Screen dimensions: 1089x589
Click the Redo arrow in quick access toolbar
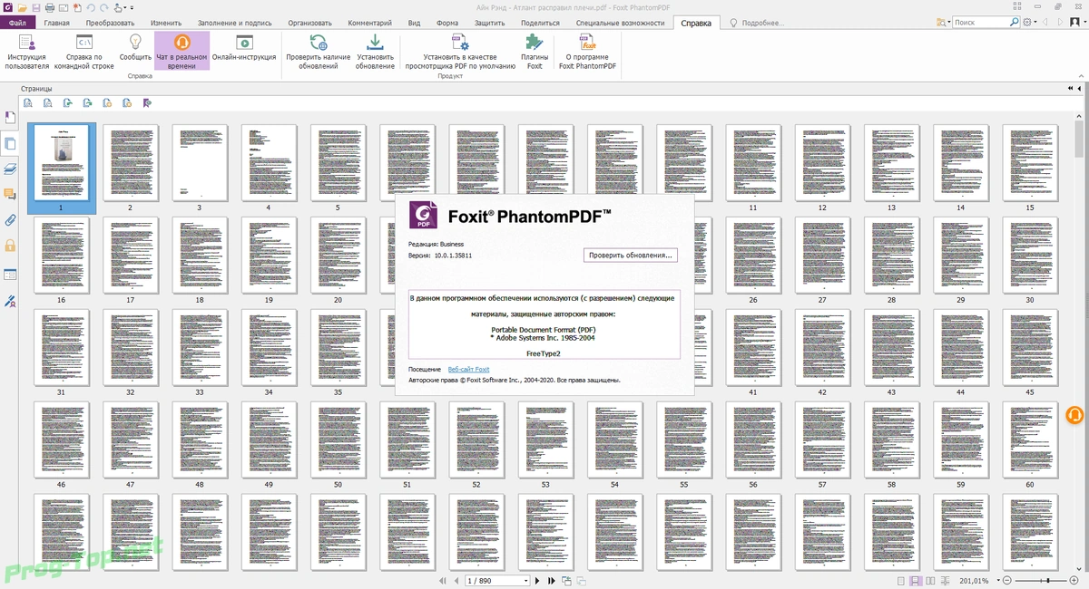(104, 8)
